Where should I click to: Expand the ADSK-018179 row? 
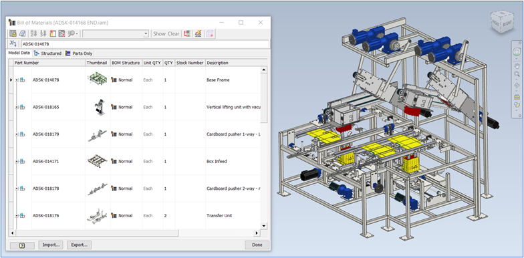(x=17, y=134)
